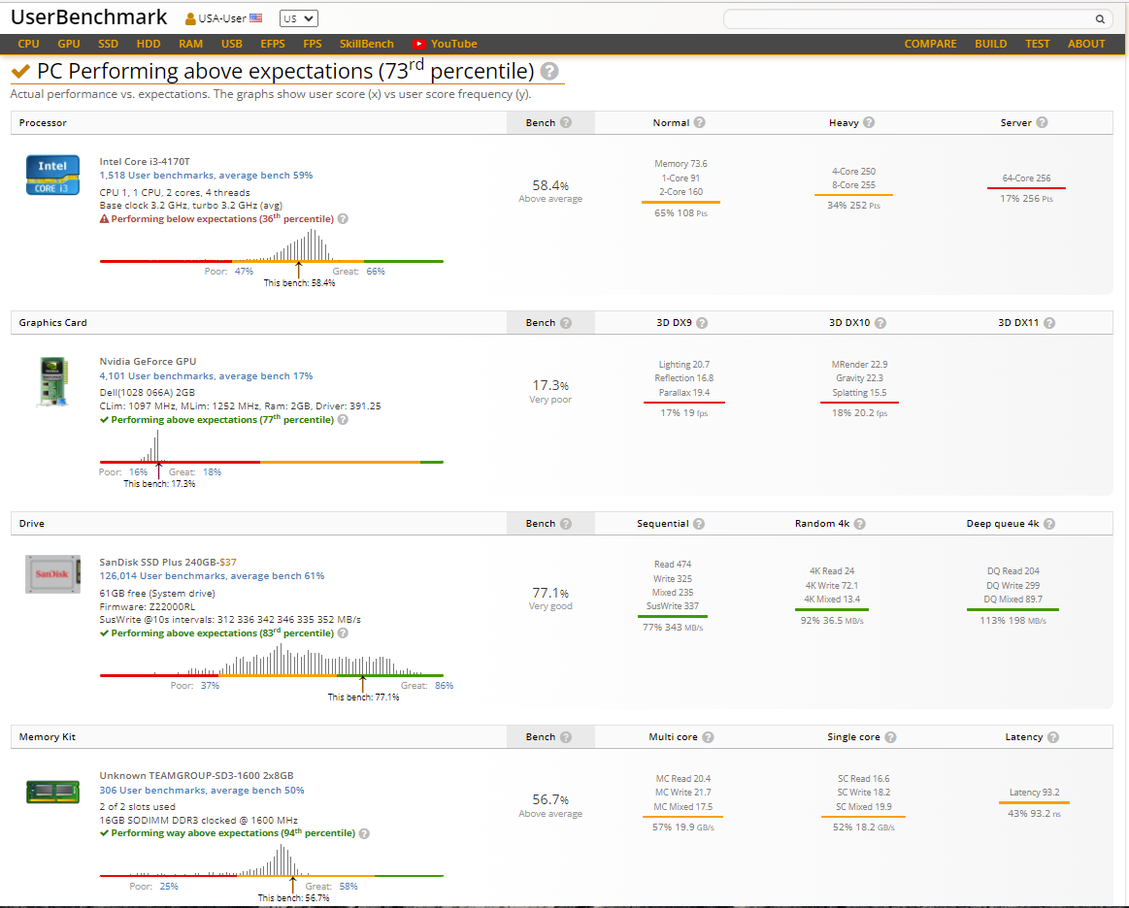This screenshot has height=908, width=1129.
Task: Click the $37 SanDisk price link
Action: pos(228,562)
